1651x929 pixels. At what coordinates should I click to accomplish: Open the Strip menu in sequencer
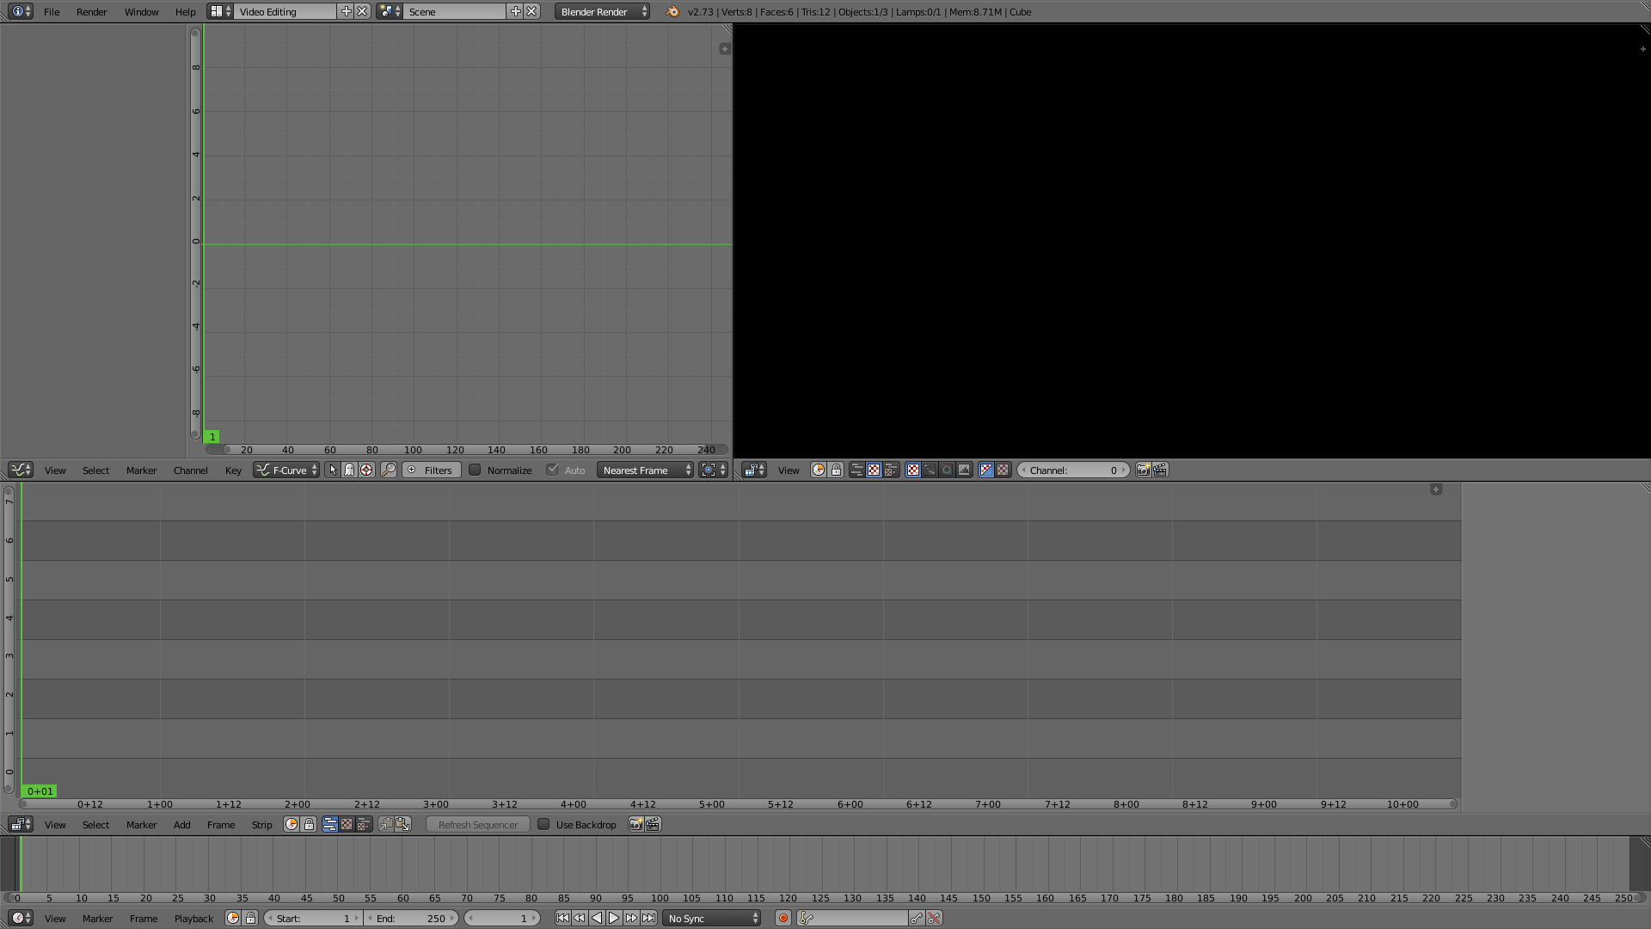click(x=261, y=824)
